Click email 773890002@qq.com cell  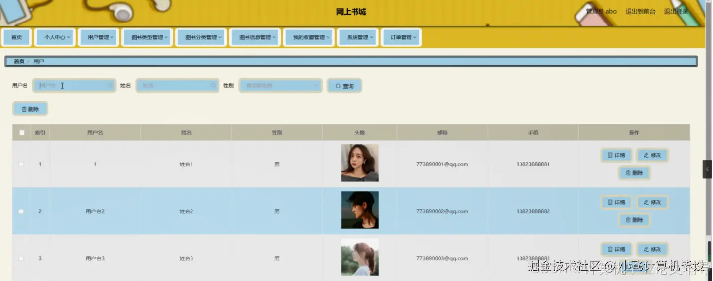pos(442,211)
